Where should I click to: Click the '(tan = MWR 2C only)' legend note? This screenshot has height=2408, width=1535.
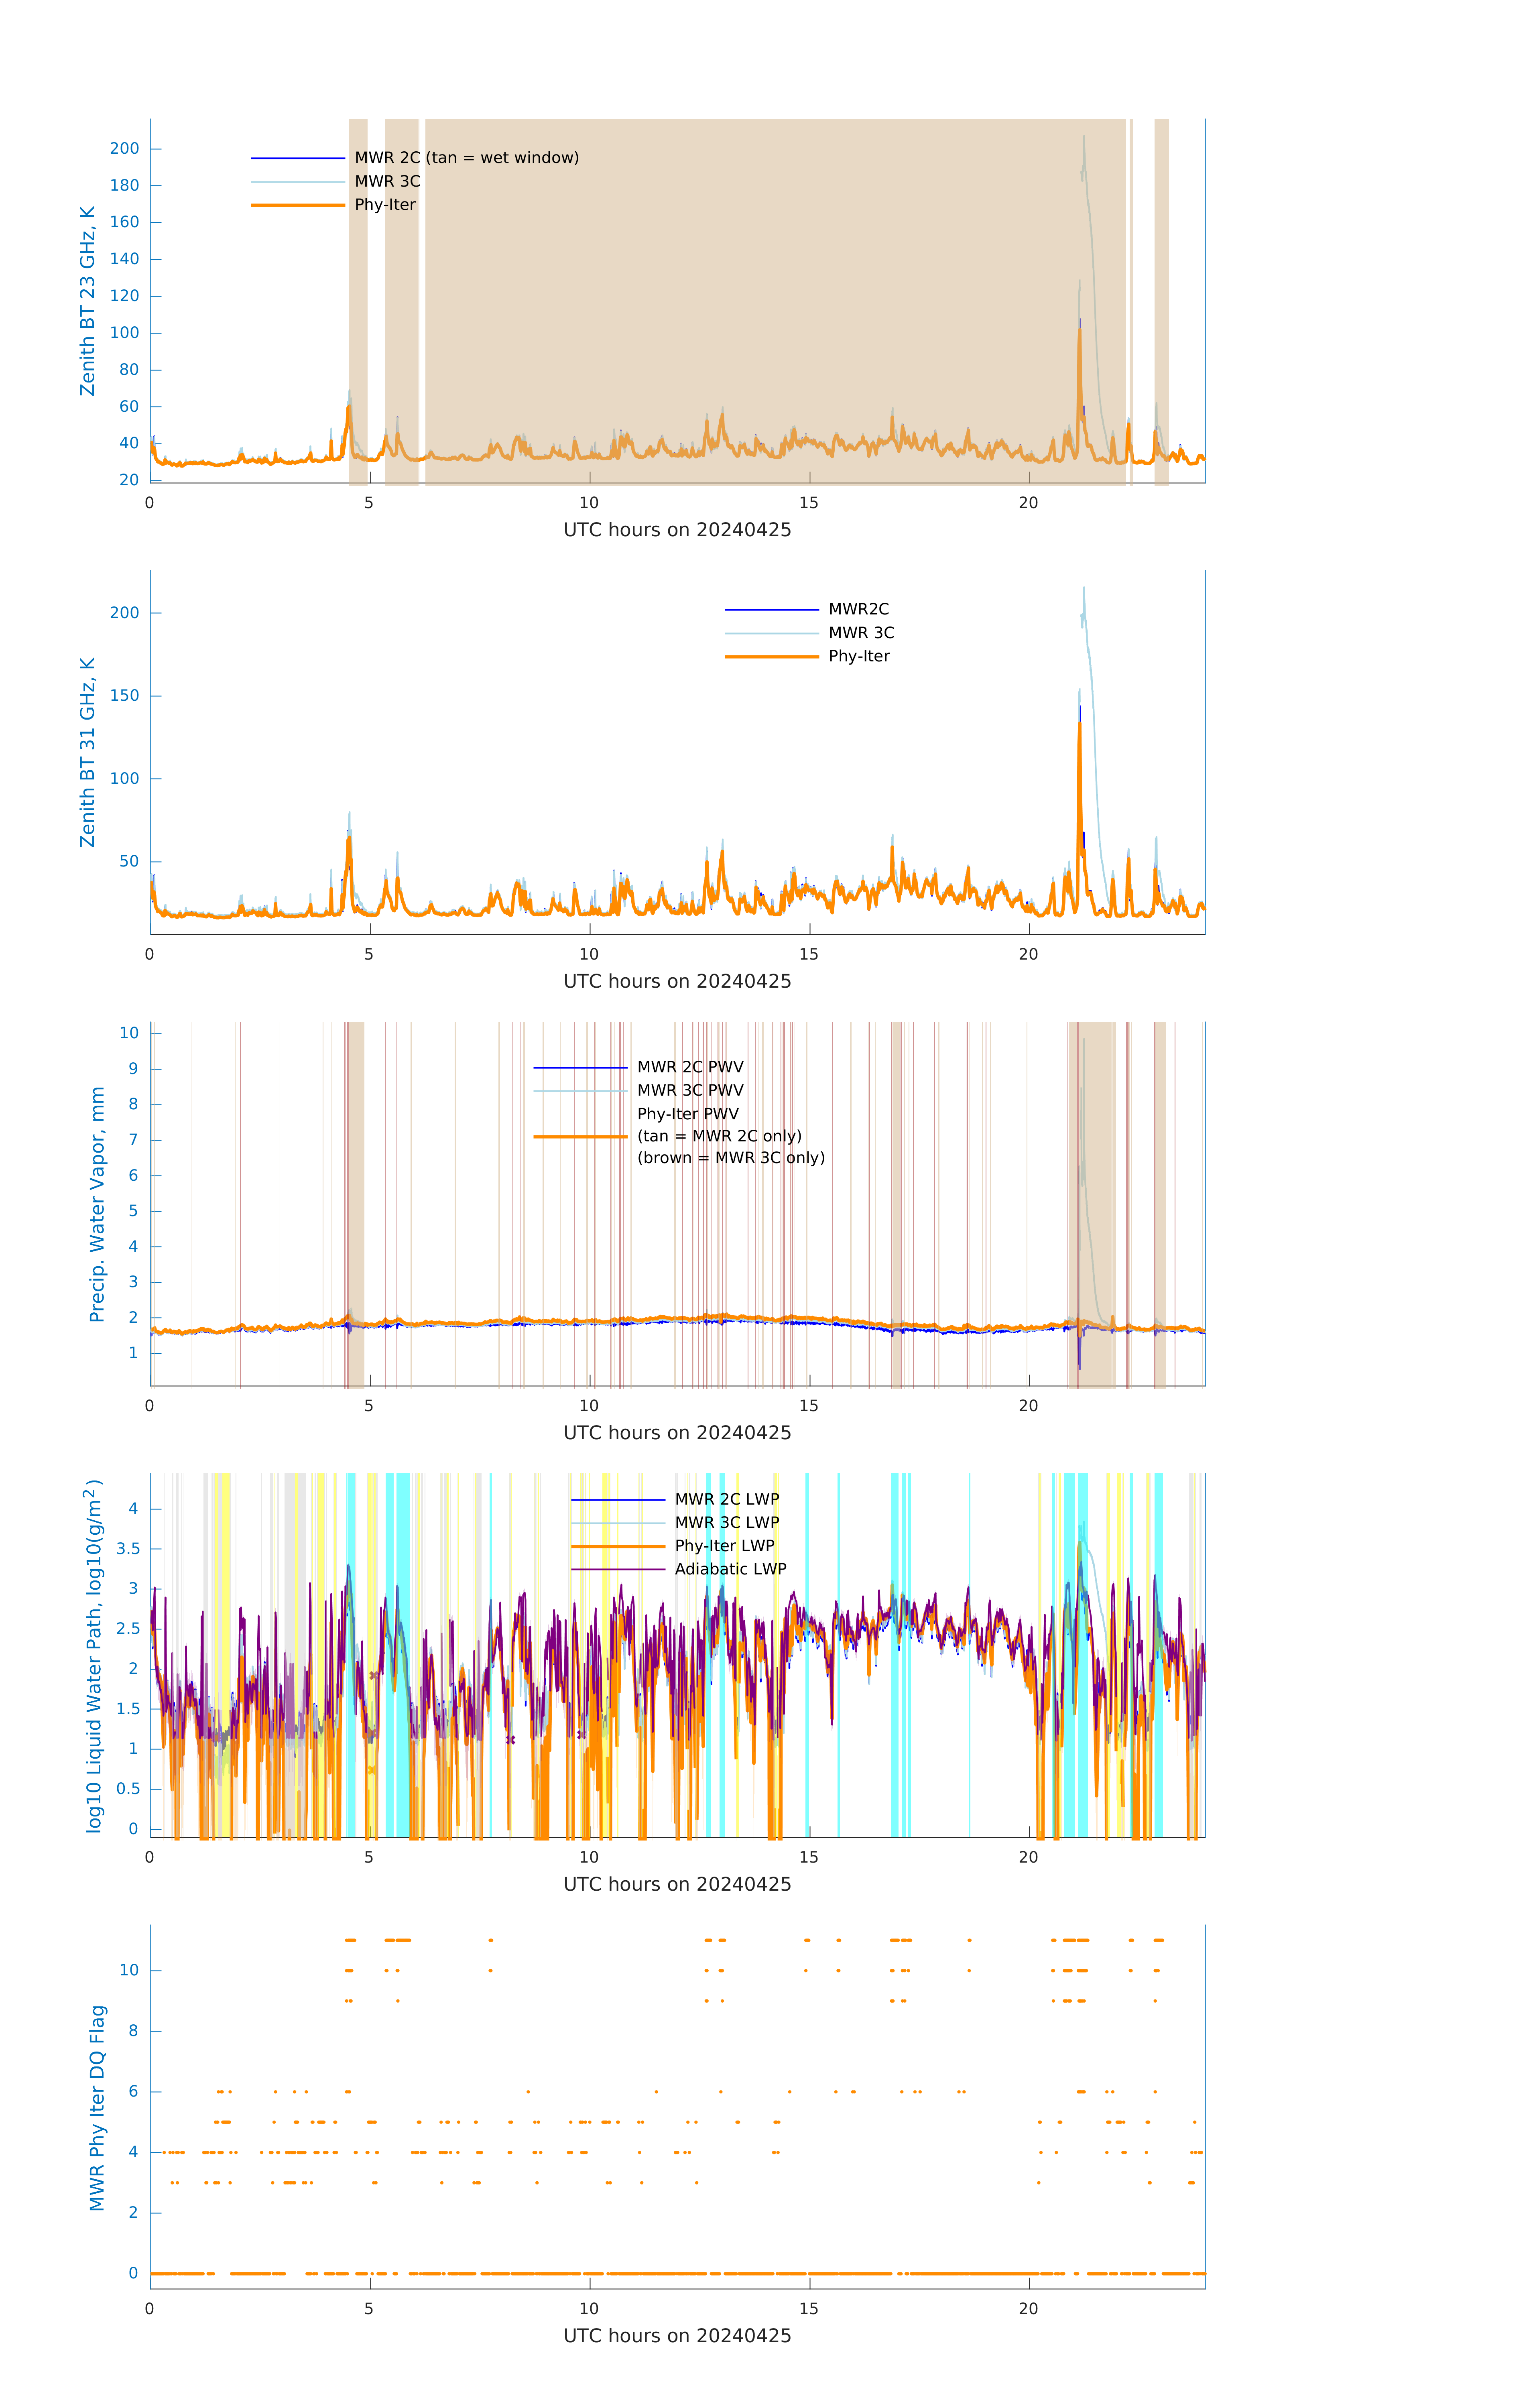coord(719,1136)
